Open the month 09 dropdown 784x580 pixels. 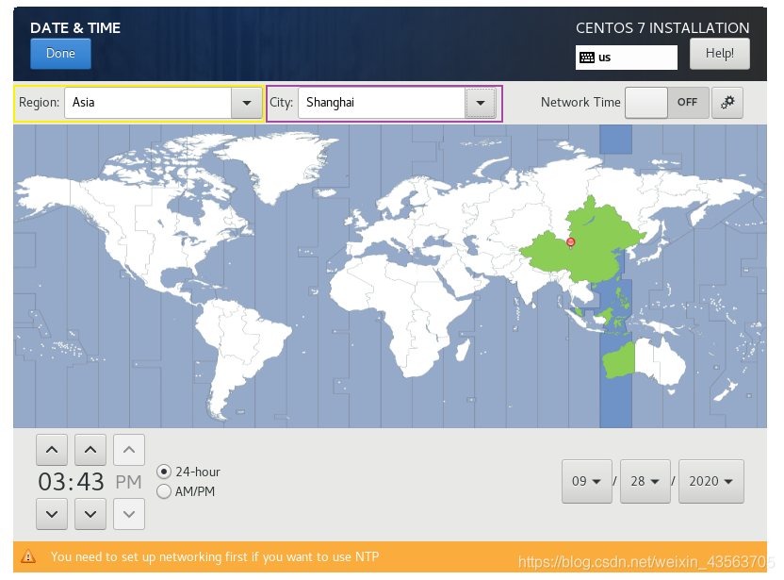coord(586,481)
